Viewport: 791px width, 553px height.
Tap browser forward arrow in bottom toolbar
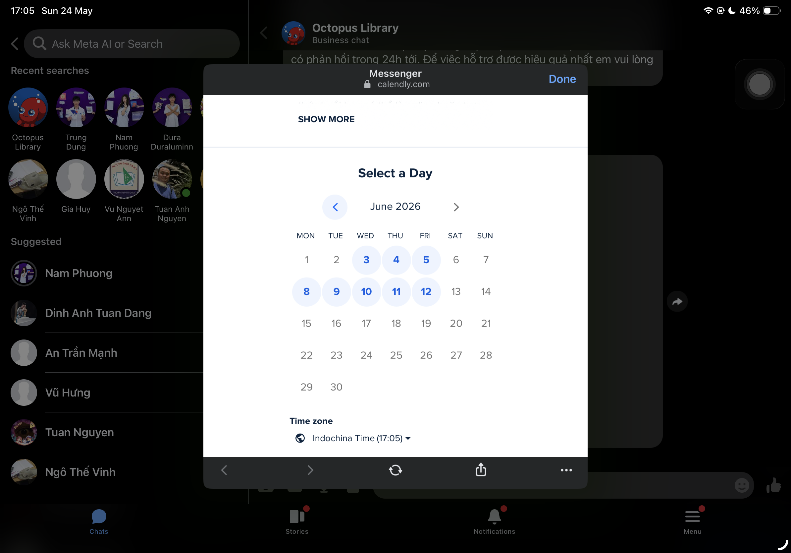tap(310, 470)
